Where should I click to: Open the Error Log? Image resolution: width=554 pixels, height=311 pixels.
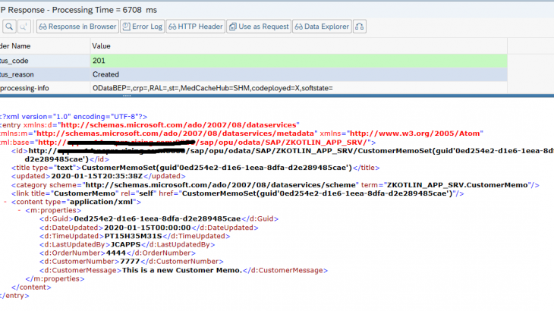(x=142, y=27)
